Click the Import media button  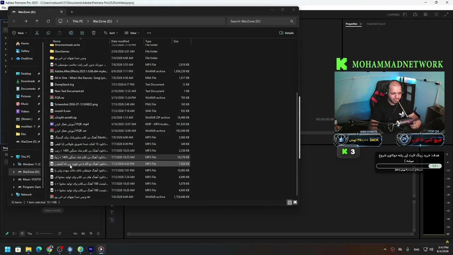[x=52, y=210]
